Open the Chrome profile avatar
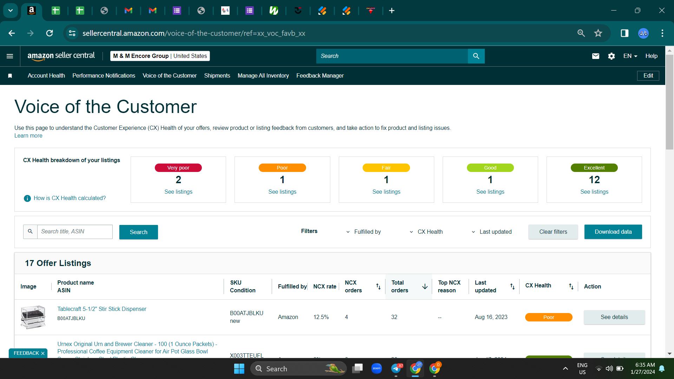 point(643,33)
